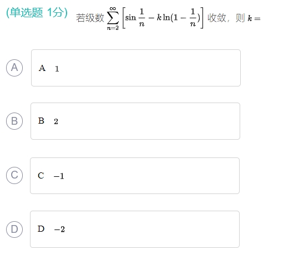Choose the circled C radio button
299x255 pixels.
click(14, 175)
